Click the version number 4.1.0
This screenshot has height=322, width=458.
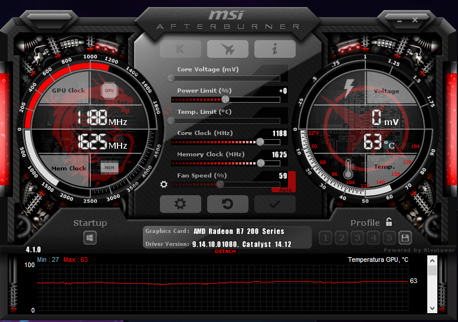pos(33,249)
